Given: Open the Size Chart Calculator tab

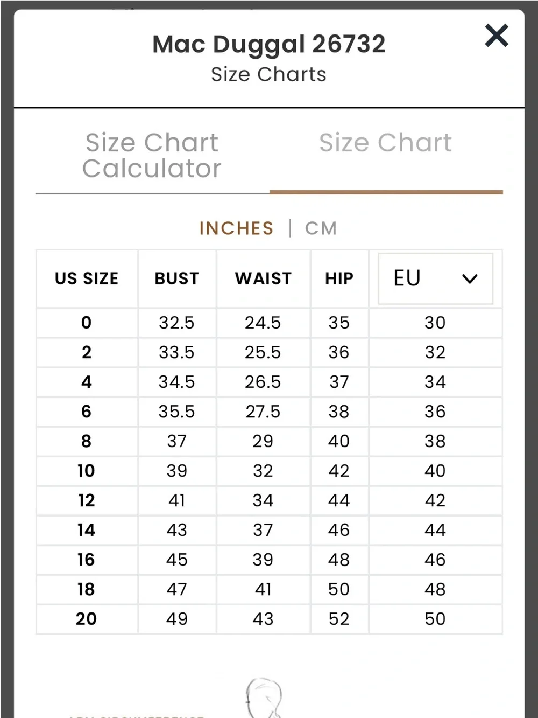Looking at the screenshot, I should coord(152,155).
